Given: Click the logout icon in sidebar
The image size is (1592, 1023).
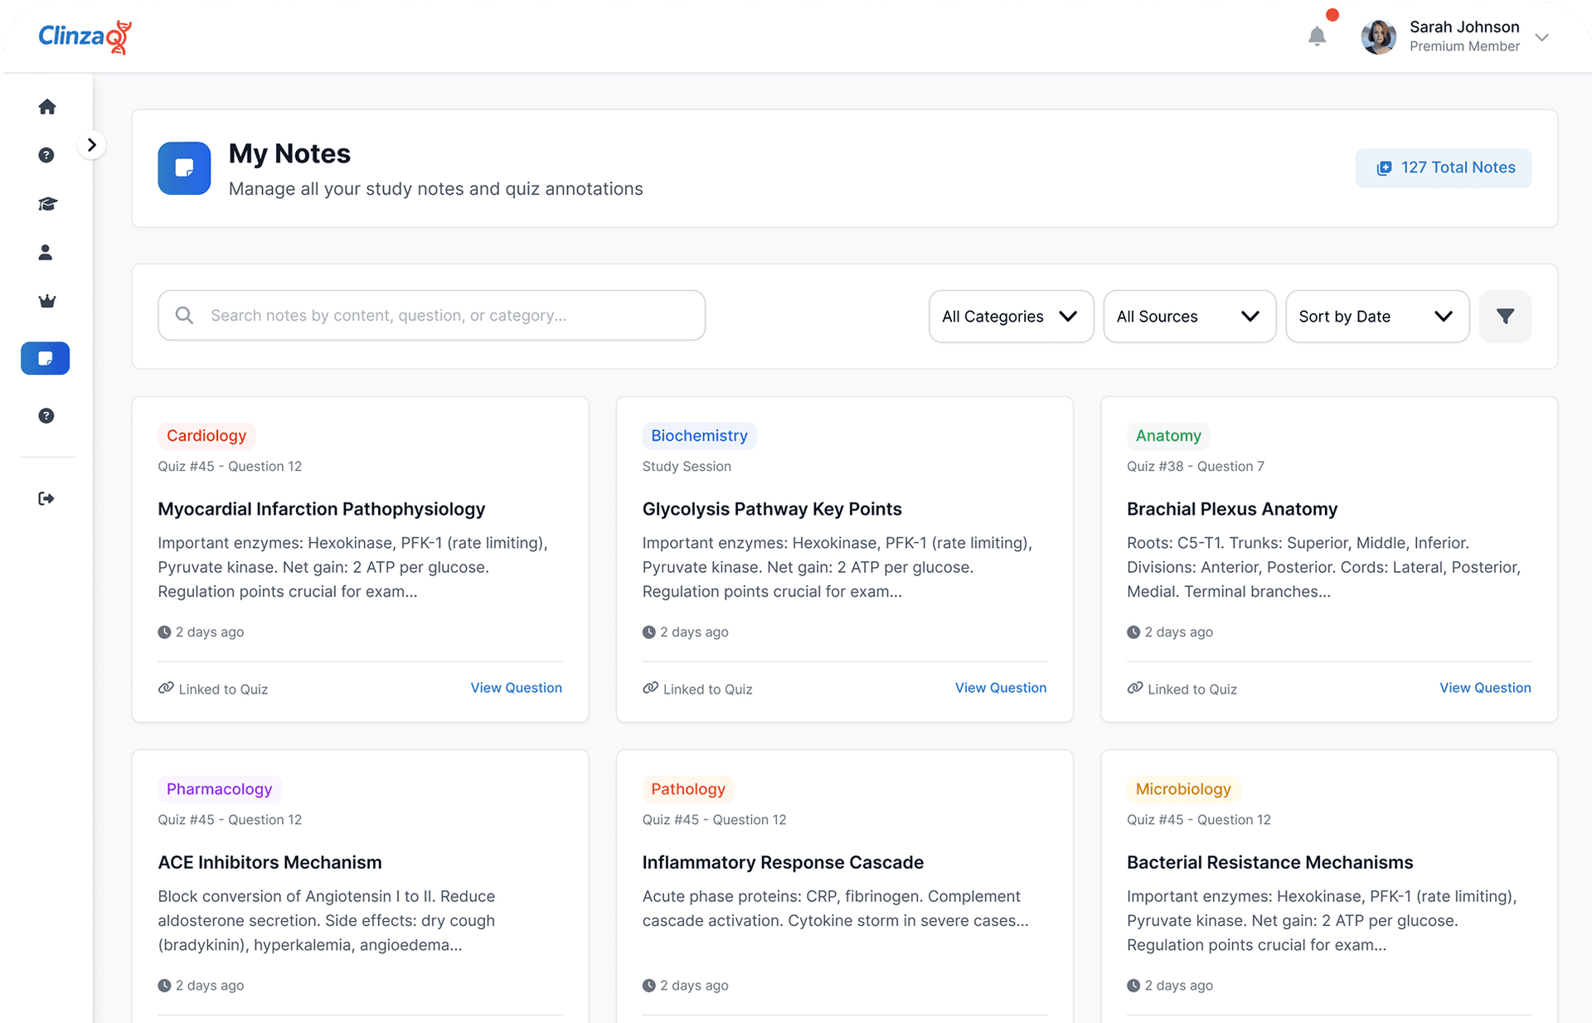Looking at the screenshot, I should click(46, 498).
